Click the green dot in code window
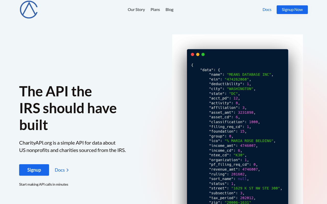Screen dimensions: 327x204 coord(203,54)
